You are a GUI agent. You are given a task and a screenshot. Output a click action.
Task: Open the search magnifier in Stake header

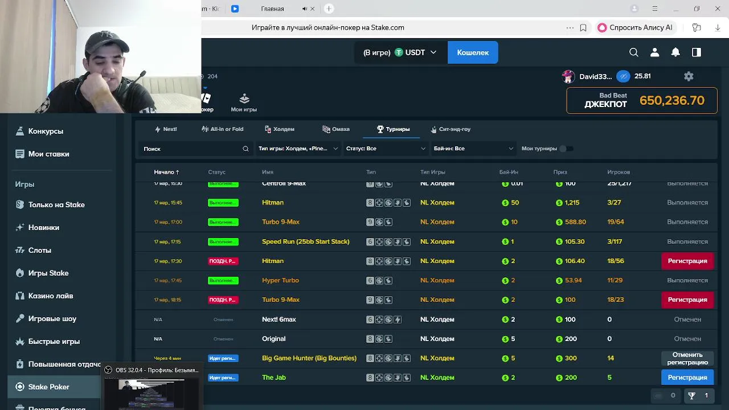click(634, 52)
